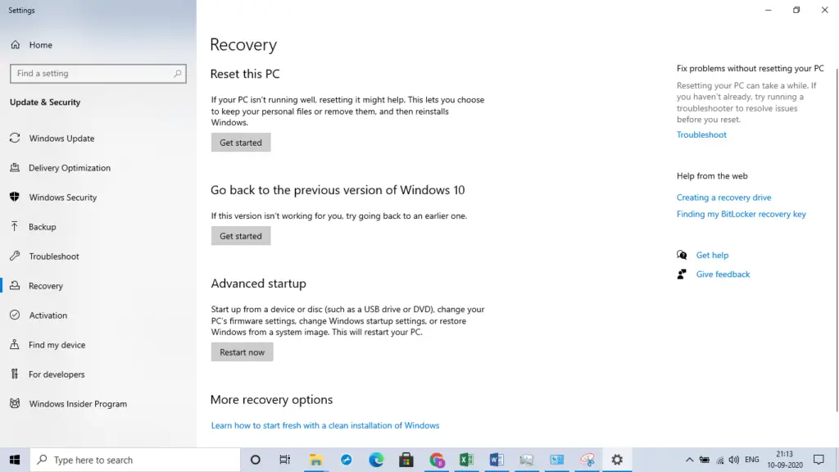Click the Windows Update sync icon

tap(15, 138)
